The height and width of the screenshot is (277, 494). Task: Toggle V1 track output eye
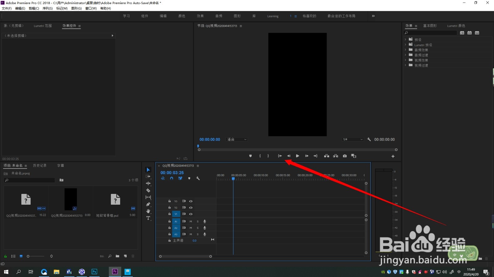[x=191, y=214]
